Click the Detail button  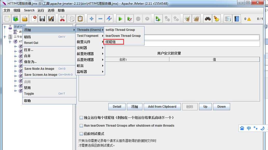[x=117, y=107]
